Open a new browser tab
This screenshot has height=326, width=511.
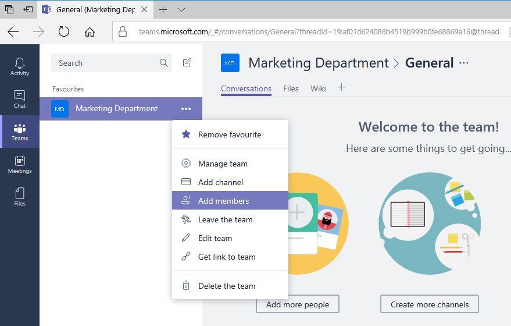pyautogui.click(x=163, y=9)
